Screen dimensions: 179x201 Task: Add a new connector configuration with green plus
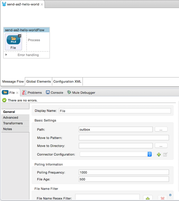coord(159,154)
